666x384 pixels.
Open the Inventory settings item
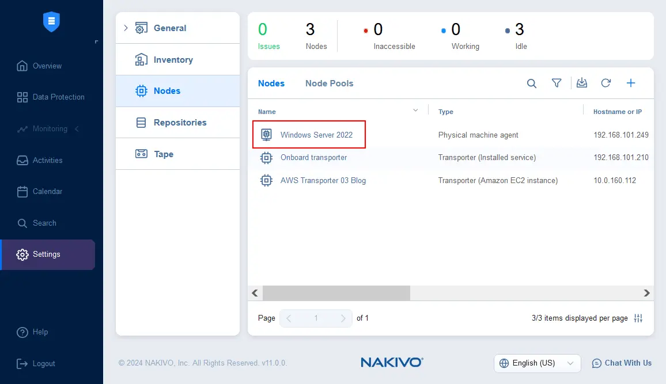[177, 59]
